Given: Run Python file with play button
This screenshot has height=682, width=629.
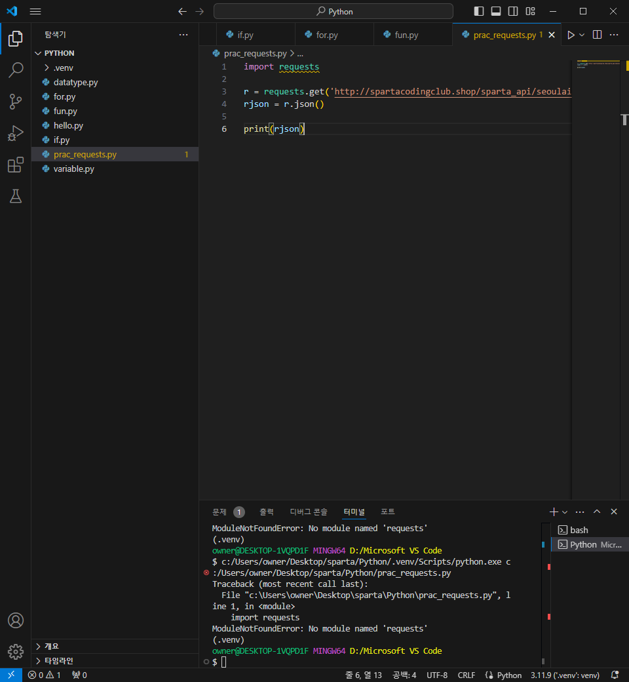Looking at the screenshot, I should tap(571, 35).
